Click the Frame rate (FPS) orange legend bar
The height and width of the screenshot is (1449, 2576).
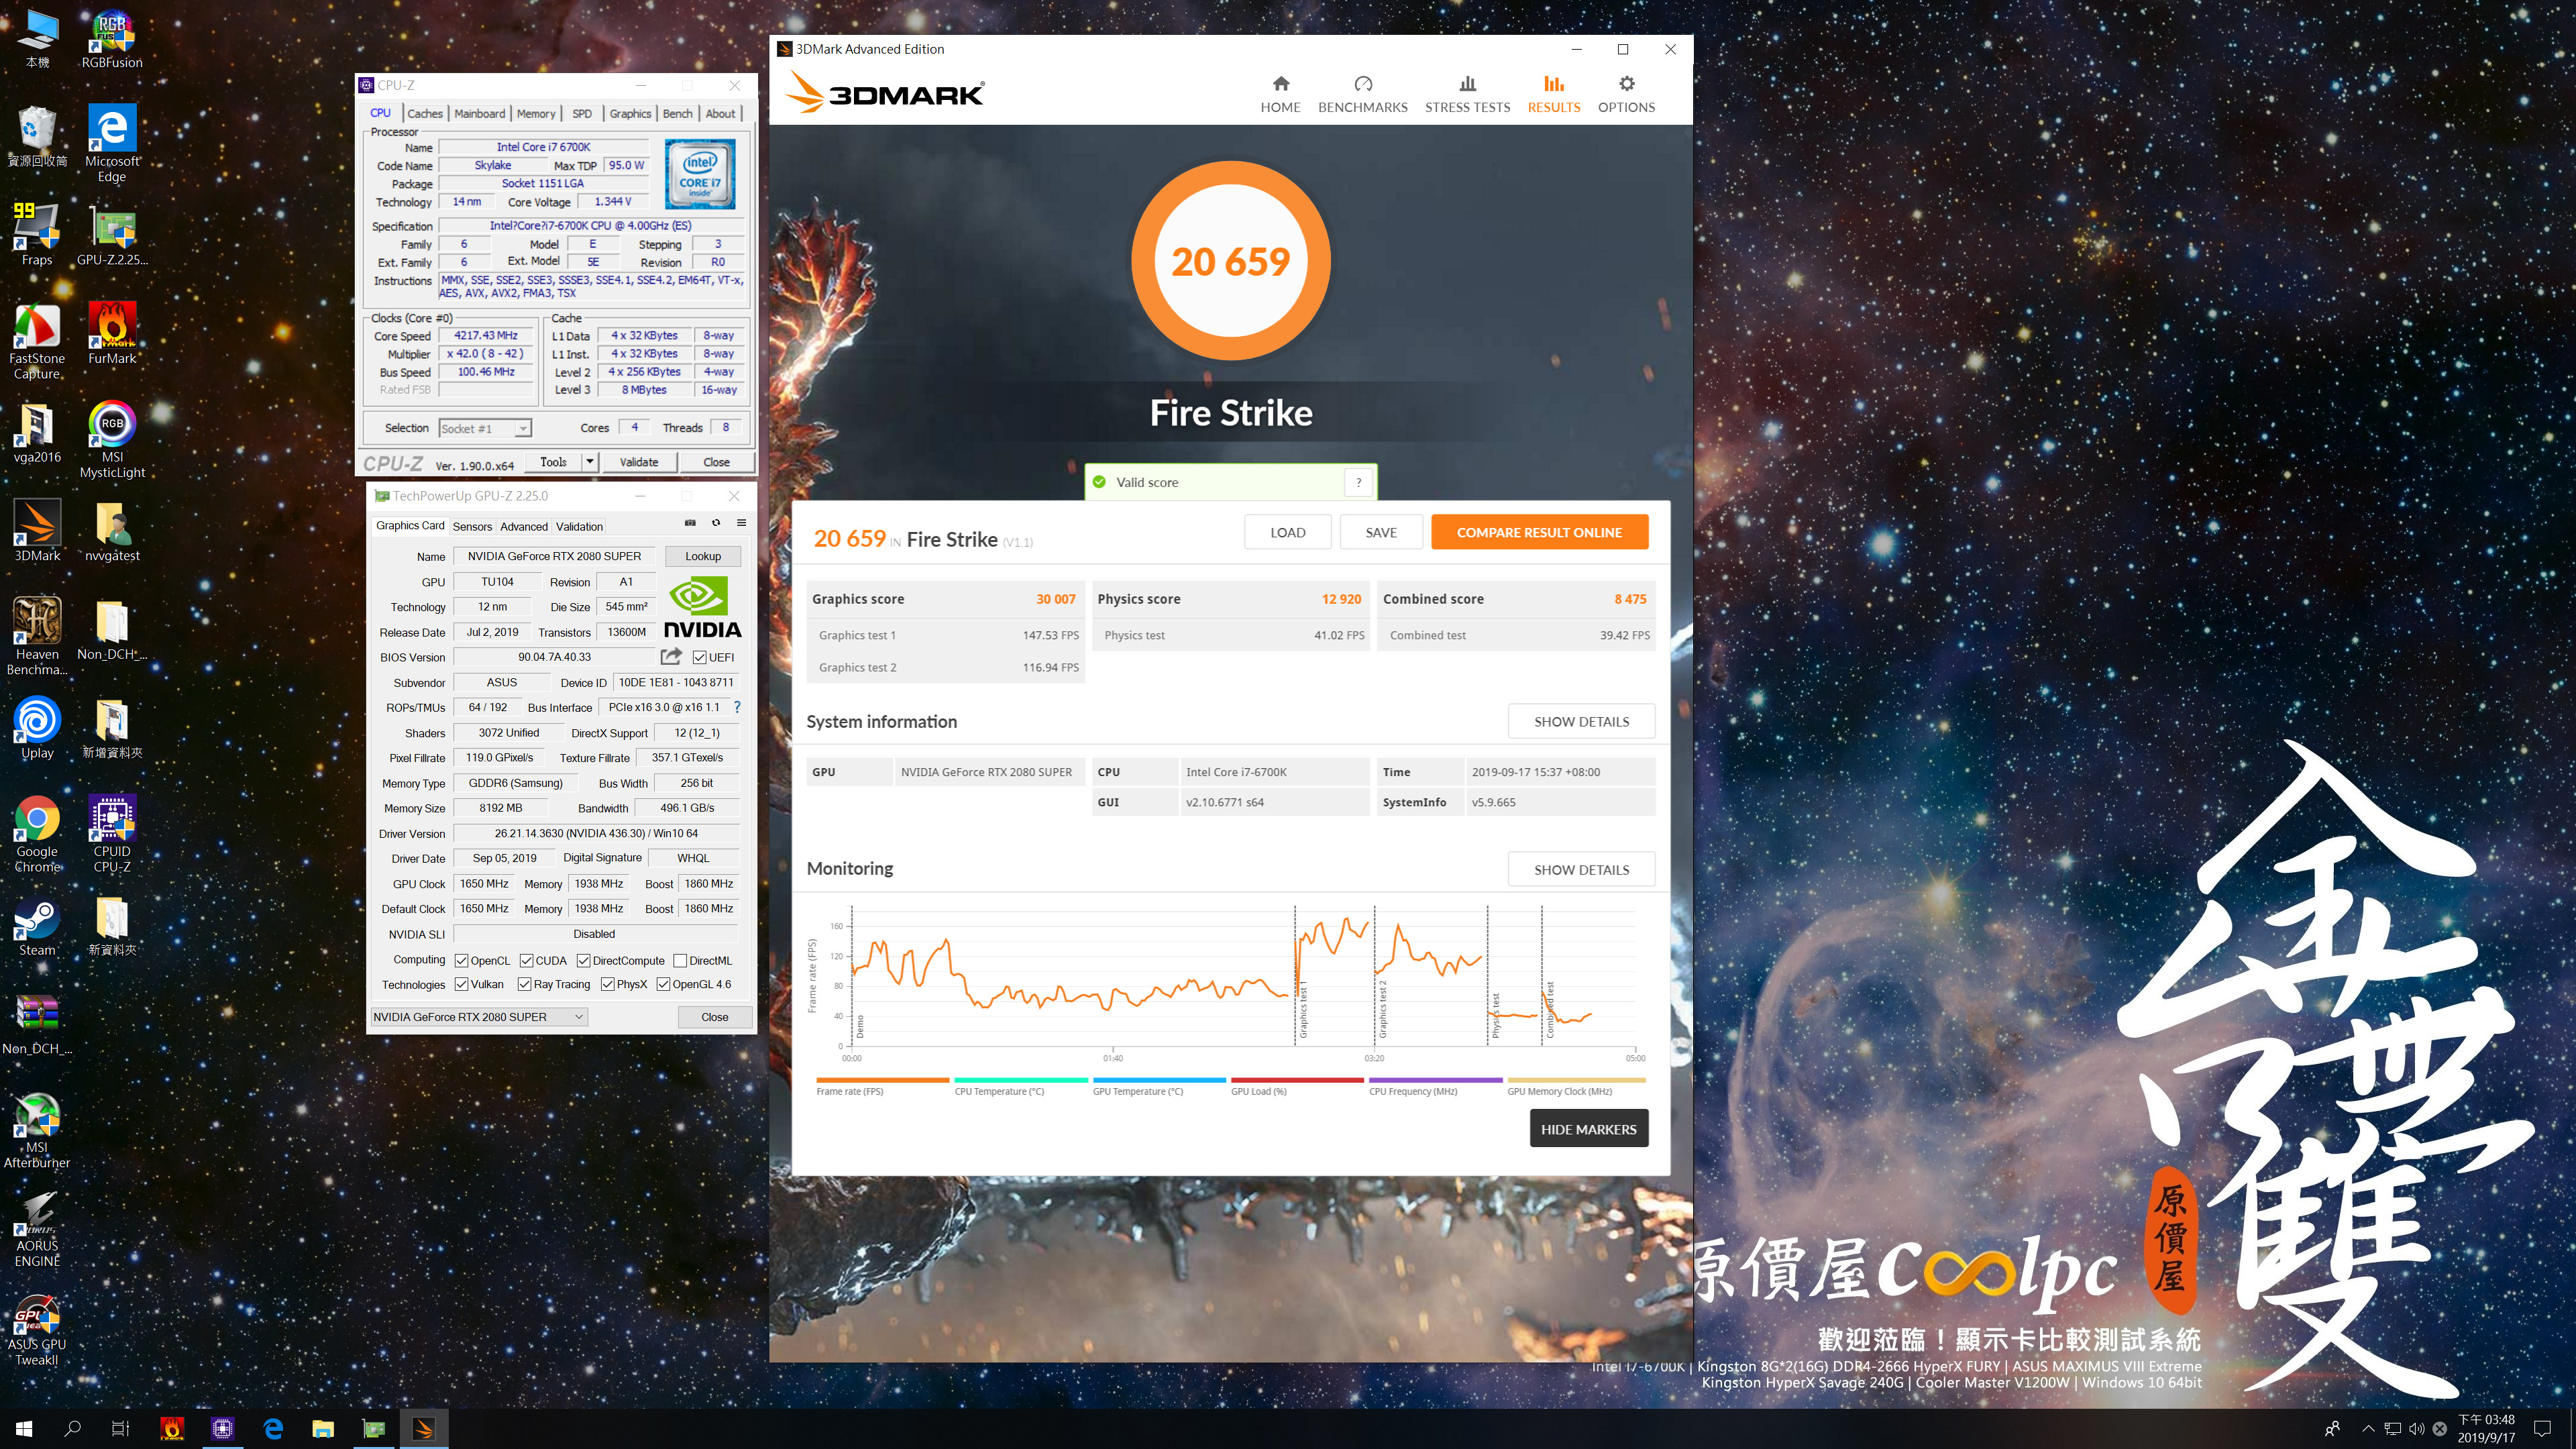click(x=882, y=1080)
